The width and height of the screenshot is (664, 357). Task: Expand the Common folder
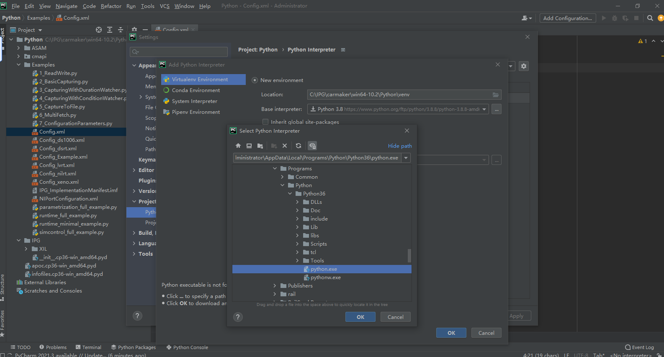point(282,177)
